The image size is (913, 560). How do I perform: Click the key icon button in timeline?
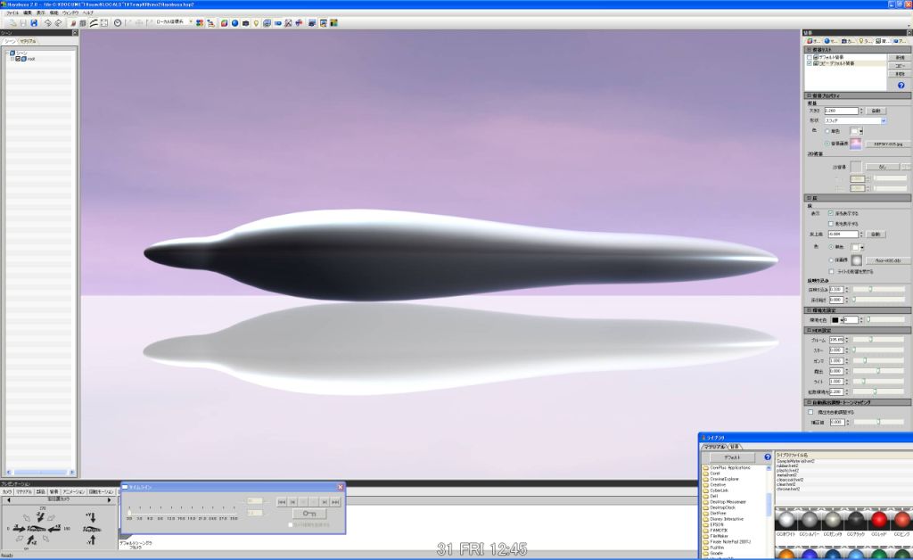pos(308,514)
